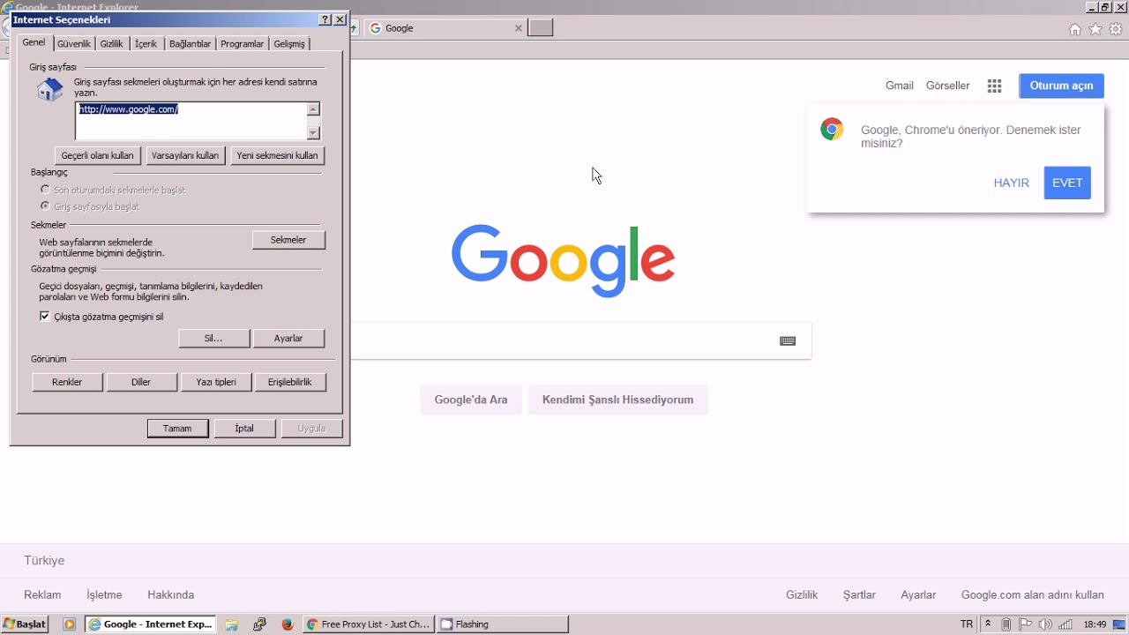Click 'Yeni sekmesini kullan' button
This screenshot has height=635, width=1129.
click(x=277, y=155)
